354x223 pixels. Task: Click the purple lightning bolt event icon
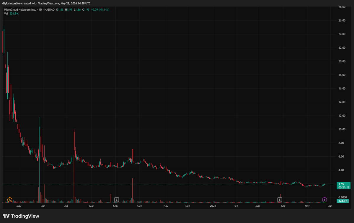pyautogui.click(x=324, y=200)
